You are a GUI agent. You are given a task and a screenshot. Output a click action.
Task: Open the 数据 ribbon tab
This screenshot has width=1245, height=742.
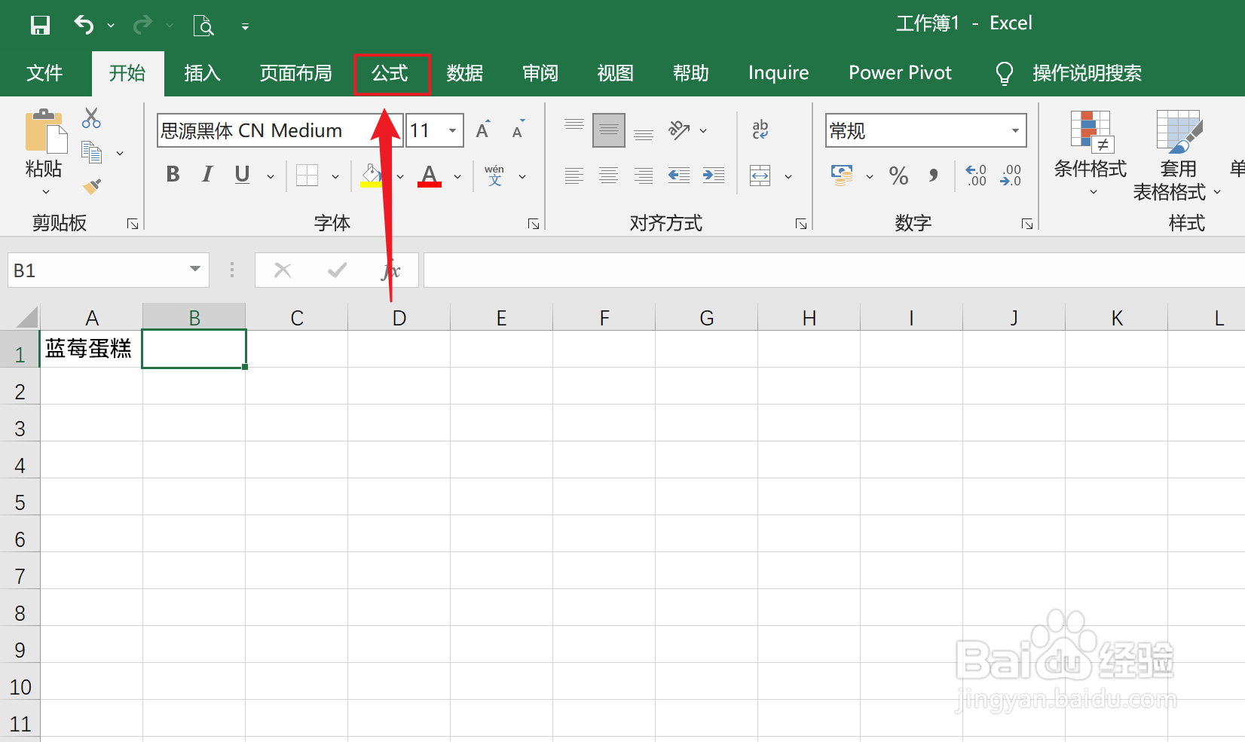pyautogui.click(x=465, y=73)
